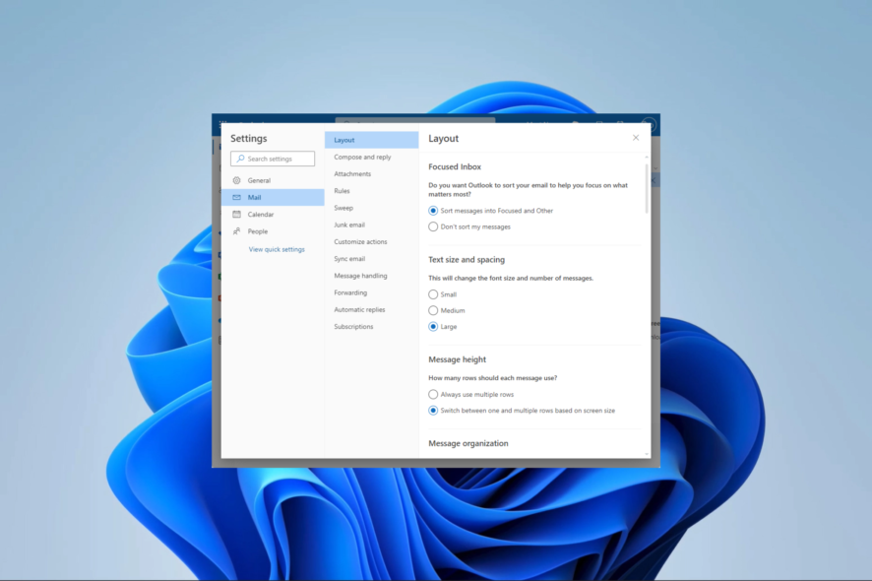872x581 pixels.
Task: Open Junk email settings
Action: coord(371,225)
